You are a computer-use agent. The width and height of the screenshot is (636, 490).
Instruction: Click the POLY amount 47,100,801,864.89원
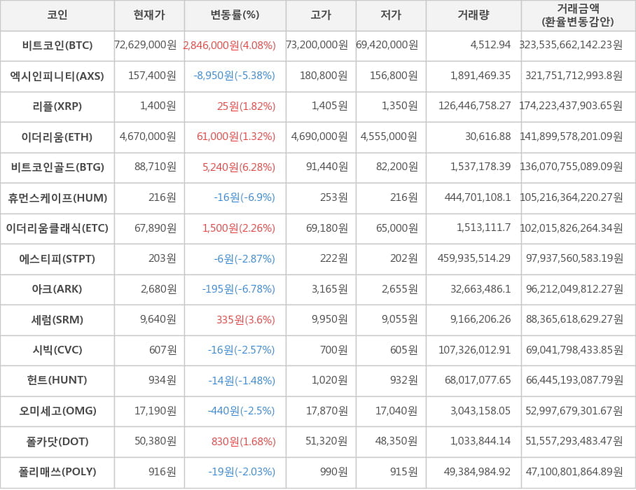pyautogui.click(x=574, y=472)
